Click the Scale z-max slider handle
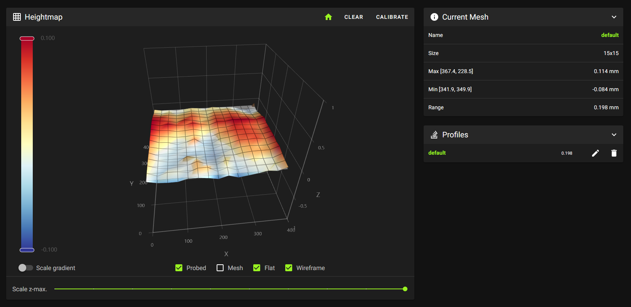The height and width of the screenshot is (307, 631). (x=405, y=289)
